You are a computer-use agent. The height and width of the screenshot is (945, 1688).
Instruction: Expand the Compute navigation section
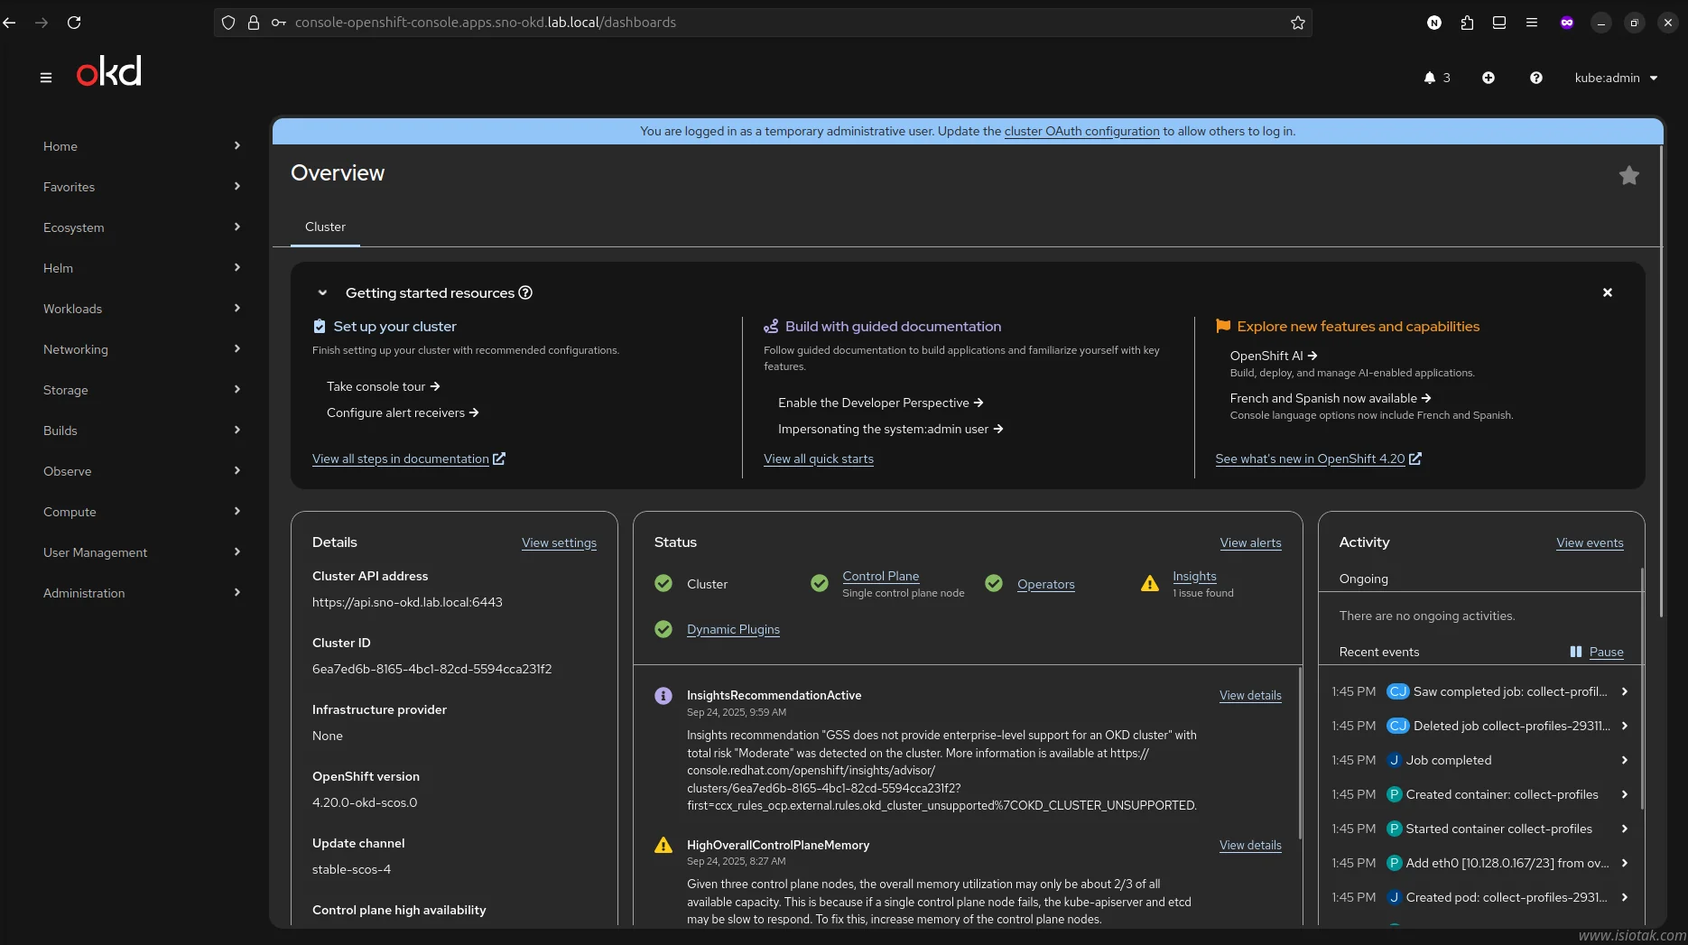(142, 512)
